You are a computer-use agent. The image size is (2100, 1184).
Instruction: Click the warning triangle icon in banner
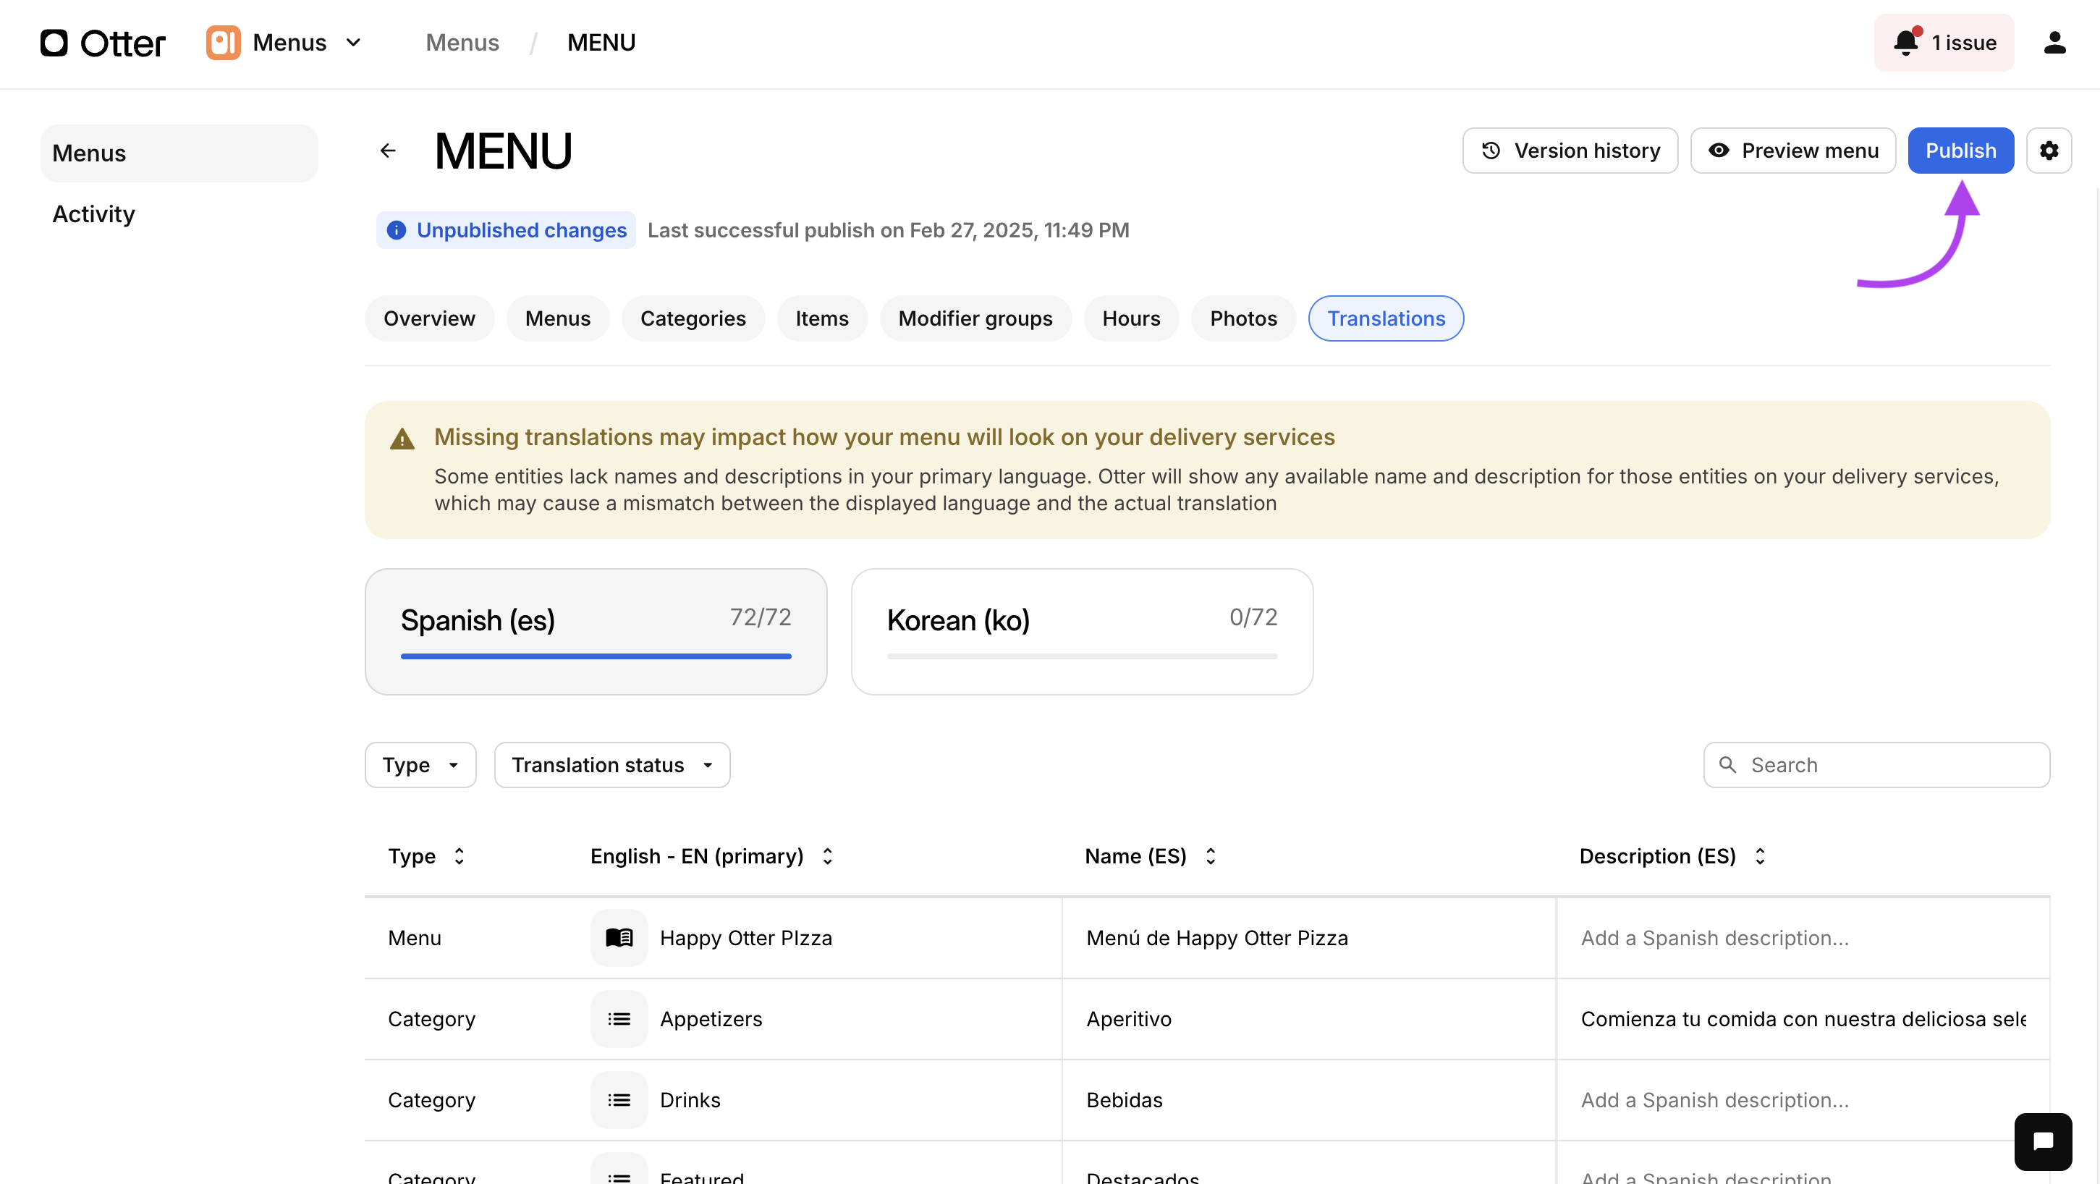click(x=402, y=439)
